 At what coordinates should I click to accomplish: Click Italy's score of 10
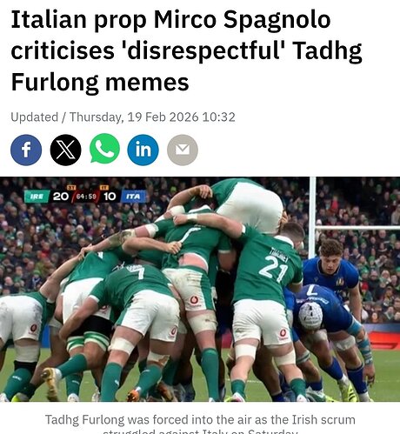(110, 197)
